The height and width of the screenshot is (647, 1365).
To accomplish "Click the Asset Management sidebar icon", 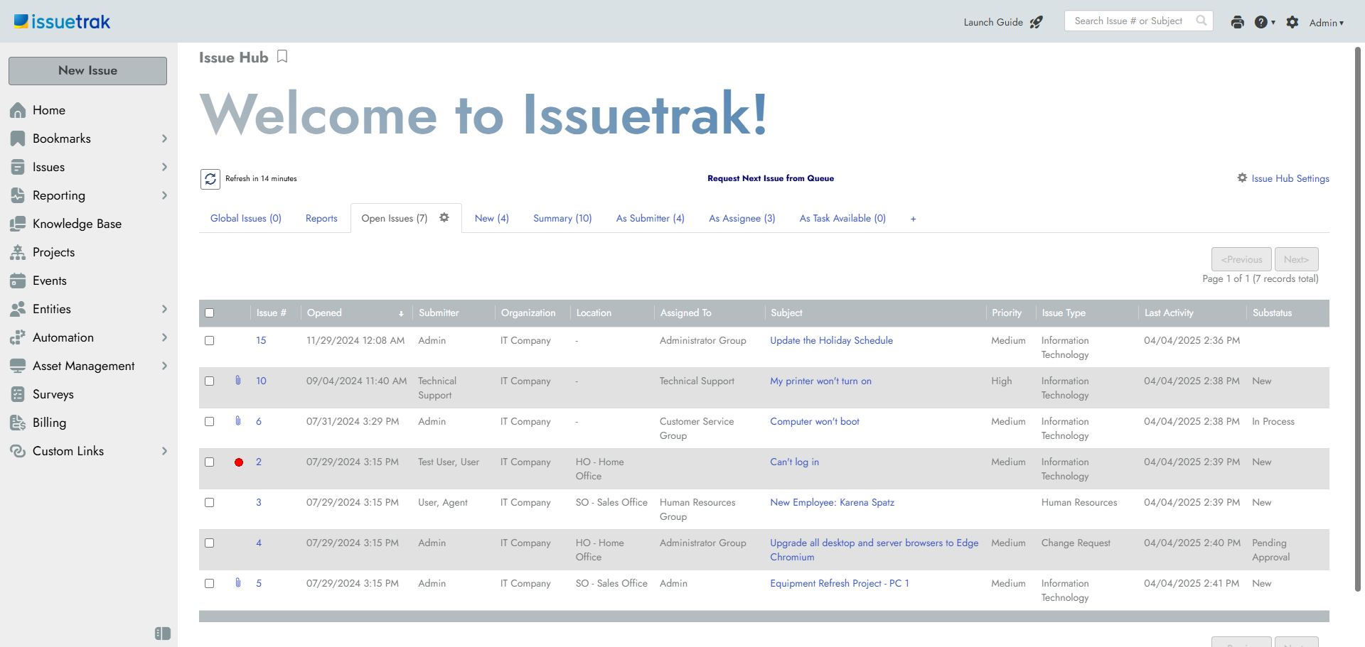I will coord(18,366).
